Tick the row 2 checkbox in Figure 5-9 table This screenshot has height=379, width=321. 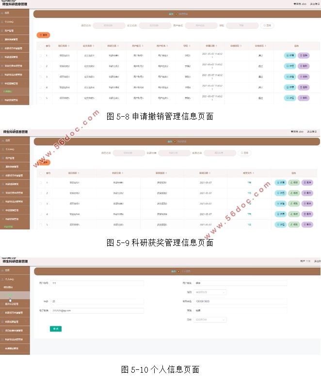coord(41,193)
